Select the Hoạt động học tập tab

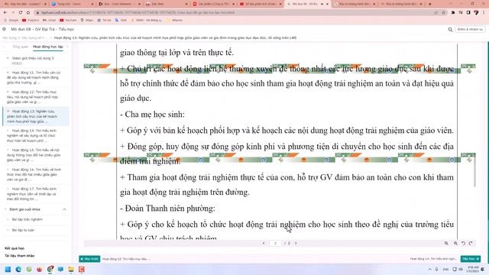click(48, 47)
